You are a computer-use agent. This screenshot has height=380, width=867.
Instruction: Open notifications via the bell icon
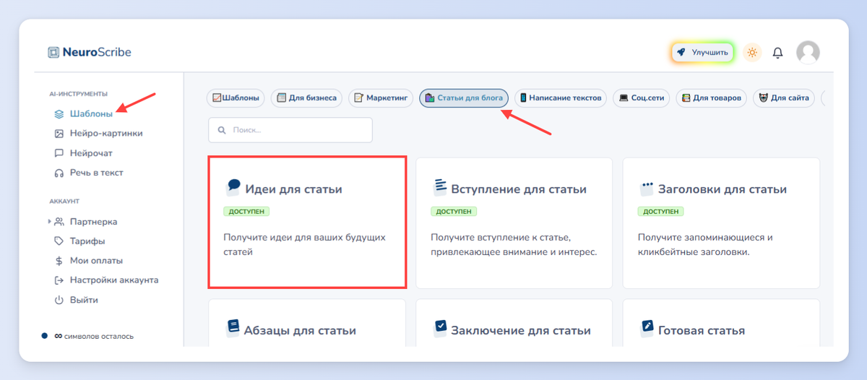click(777, 52)
